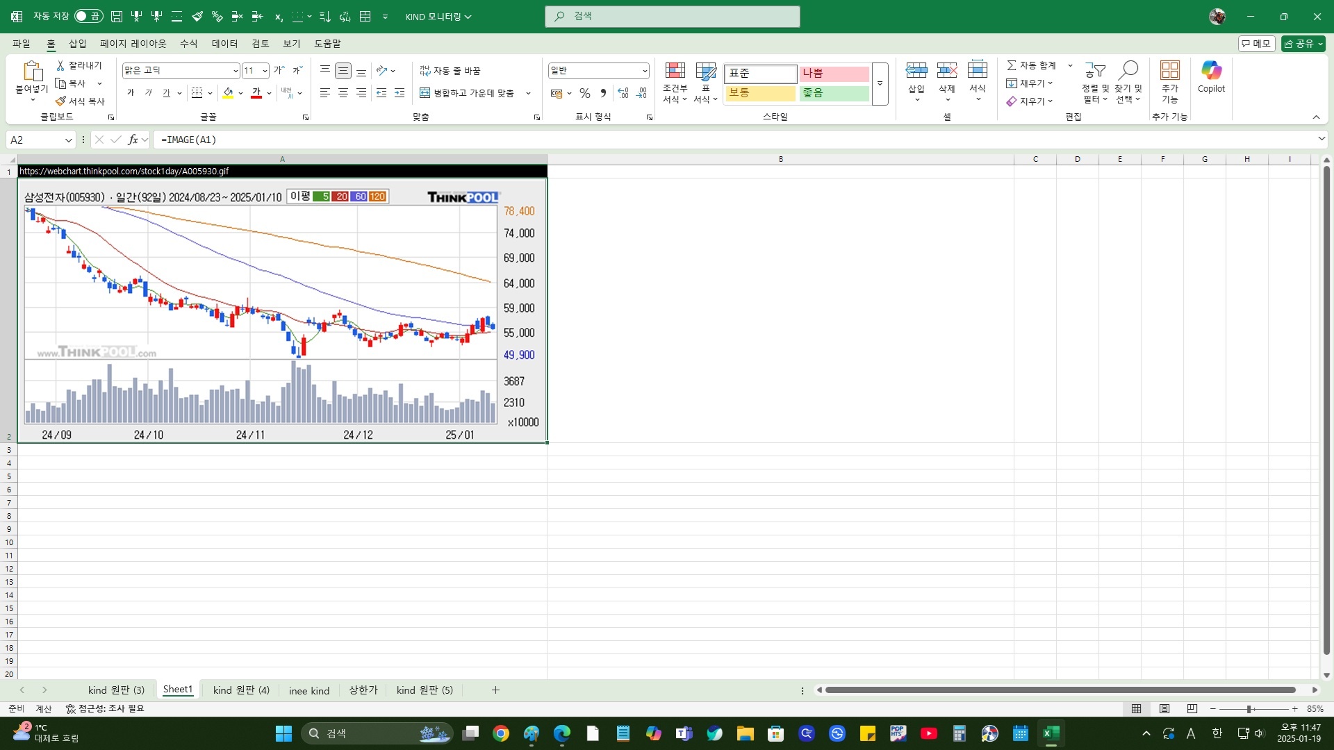Switch to Page Layout view in status bar

pos(1164,709)
